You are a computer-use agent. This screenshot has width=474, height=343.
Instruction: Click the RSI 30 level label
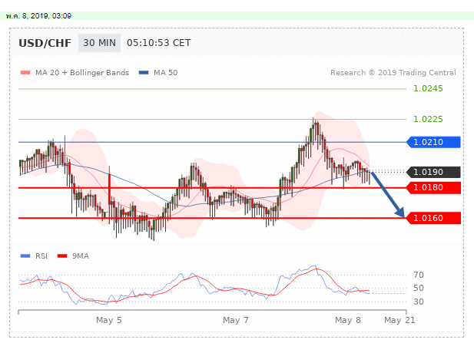point(419,302)
